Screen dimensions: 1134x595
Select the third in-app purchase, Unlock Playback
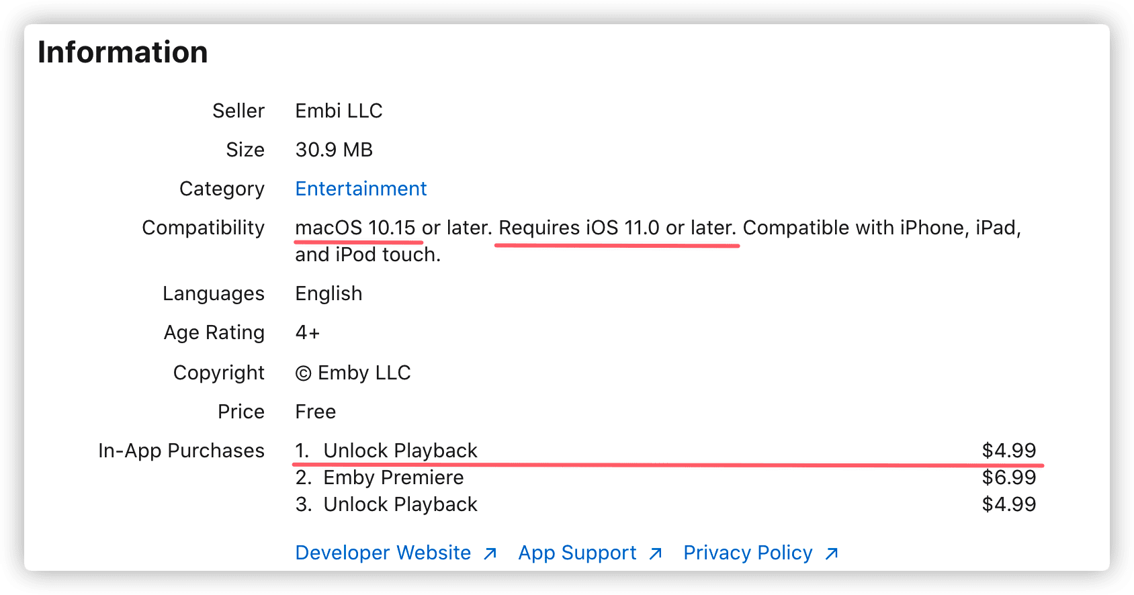(400, 504)
